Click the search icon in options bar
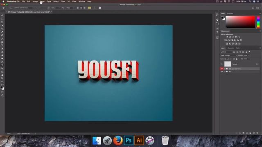 253,8
